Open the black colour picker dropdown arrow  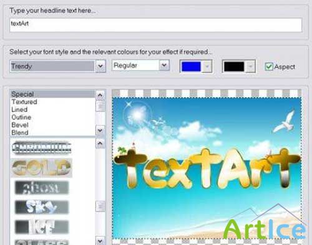tap(250, 67)
